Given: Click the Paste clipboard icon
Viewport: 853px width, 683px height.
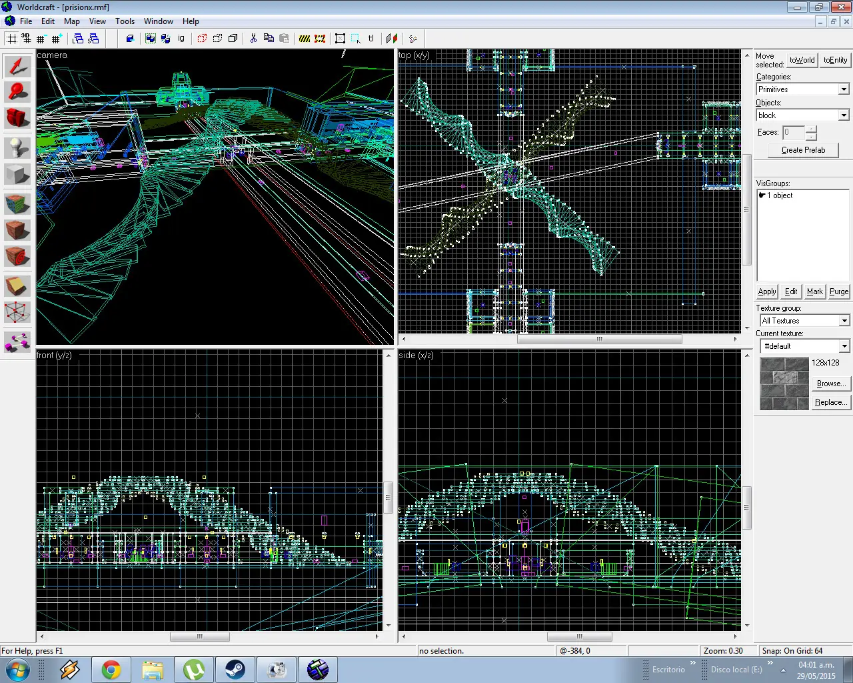Looking at the screenshot, I should pos(284,39).
